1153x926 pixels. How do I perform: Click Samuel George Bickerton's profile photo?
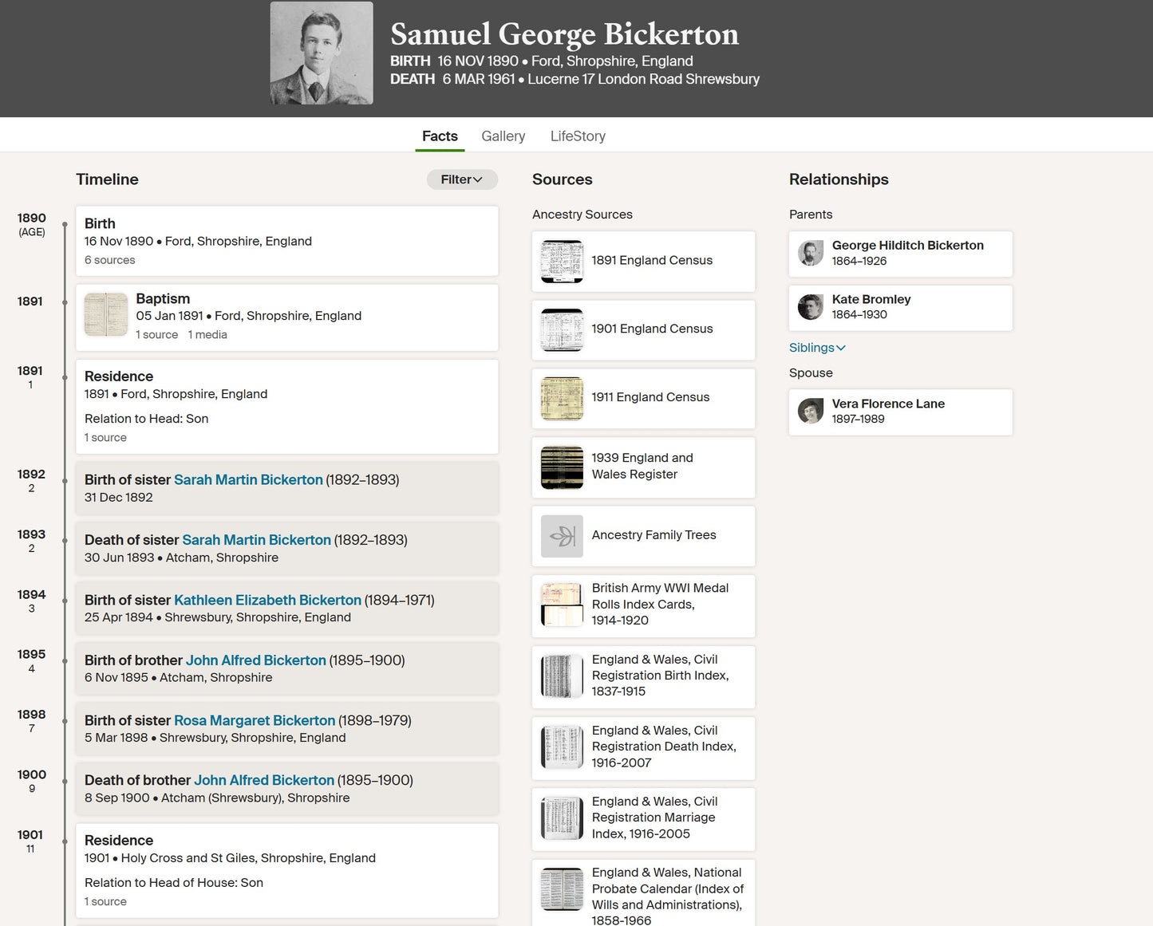click(322, 53)
